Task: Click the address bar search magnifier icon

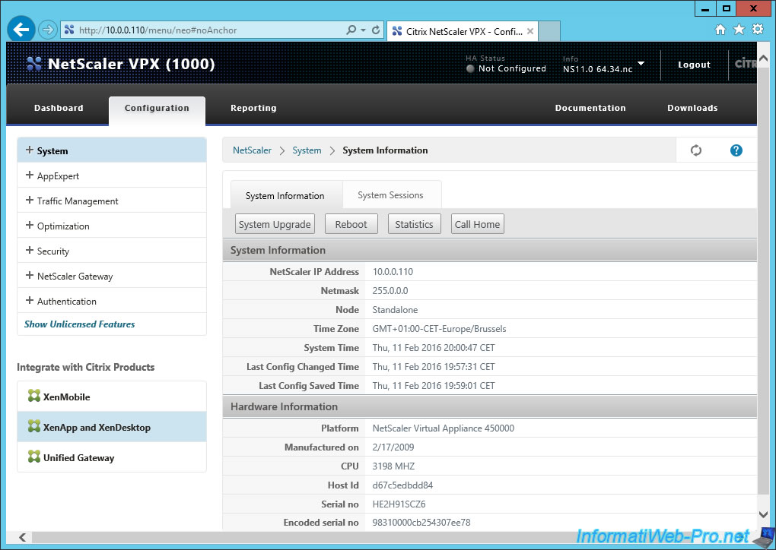Action: (x=351, y=30)
